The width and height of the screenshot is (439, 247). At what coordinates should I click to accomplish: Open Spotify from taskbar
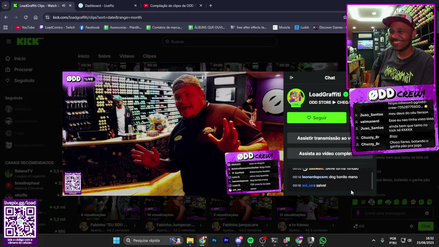pyautogui.click(x=250, y=240)
